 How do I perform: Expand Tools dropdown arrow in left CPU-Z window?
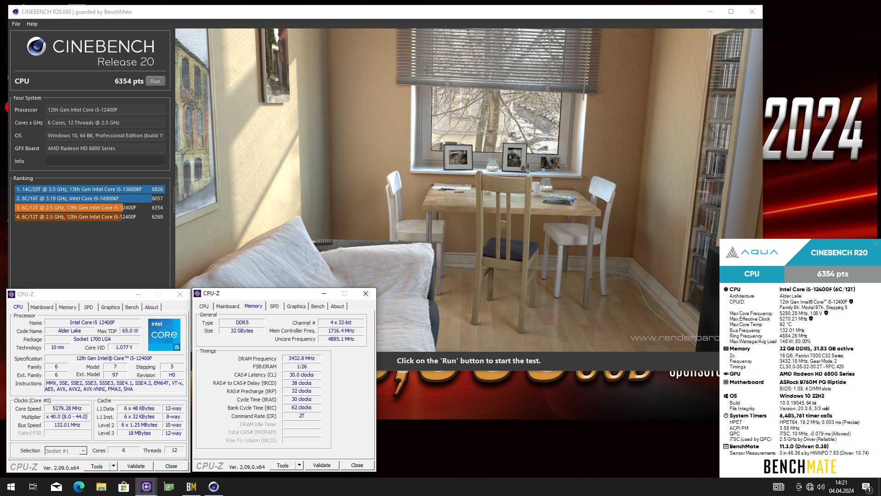[x=113, y=466]
